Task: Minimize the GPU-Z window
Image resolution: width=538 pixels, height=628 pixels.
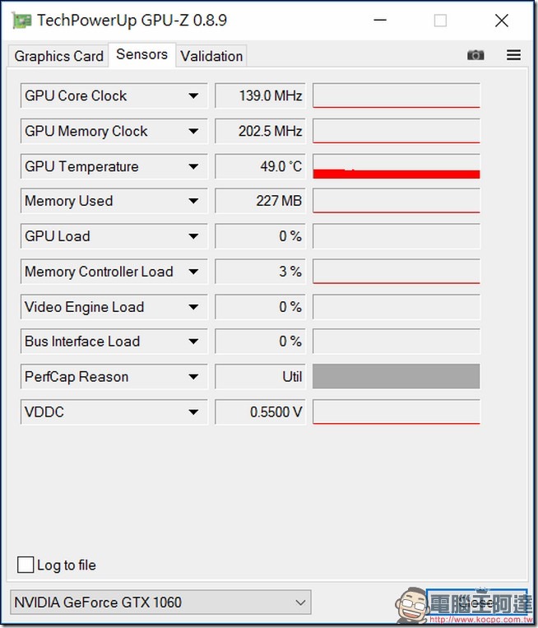Action: [380, 20]
